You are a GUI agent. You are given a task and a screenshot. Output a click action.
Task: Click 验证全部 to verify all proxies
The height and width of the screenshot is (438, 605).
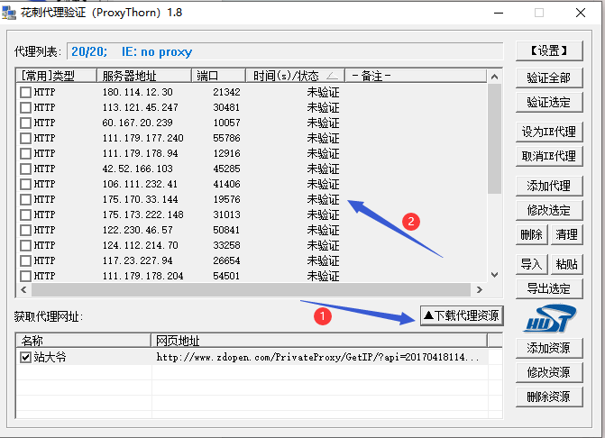(548, 78)
